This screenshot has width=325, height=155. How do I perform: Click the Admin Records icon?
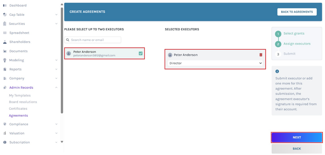pyautogui.click(x=5, y=87)
